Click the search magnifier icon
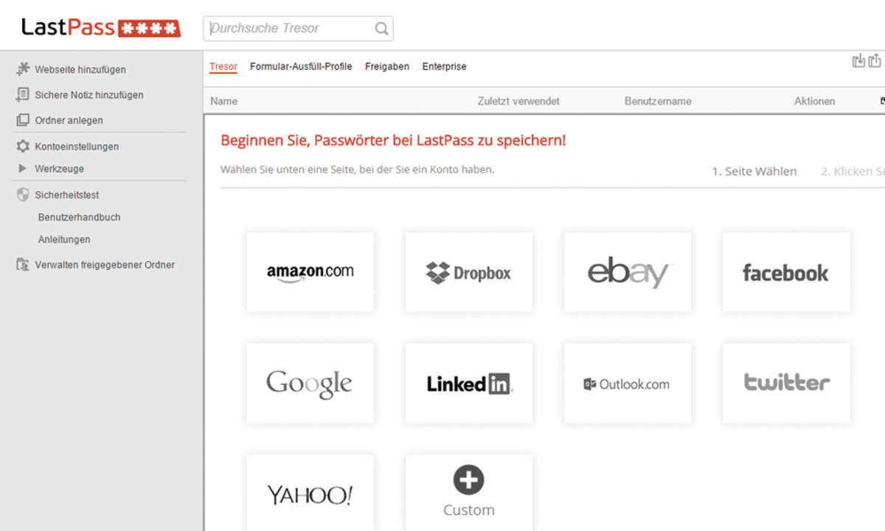 [x=381, y=29]
